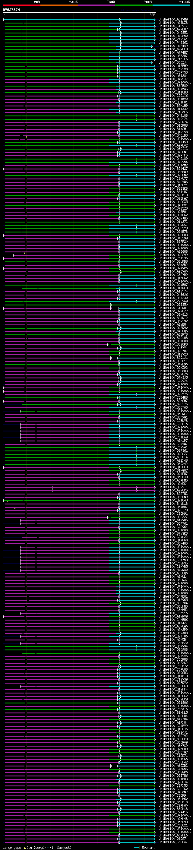The width and height of the screenshot is (193, 850).
Task: Click the white query sequence bar
Action: 80,12
